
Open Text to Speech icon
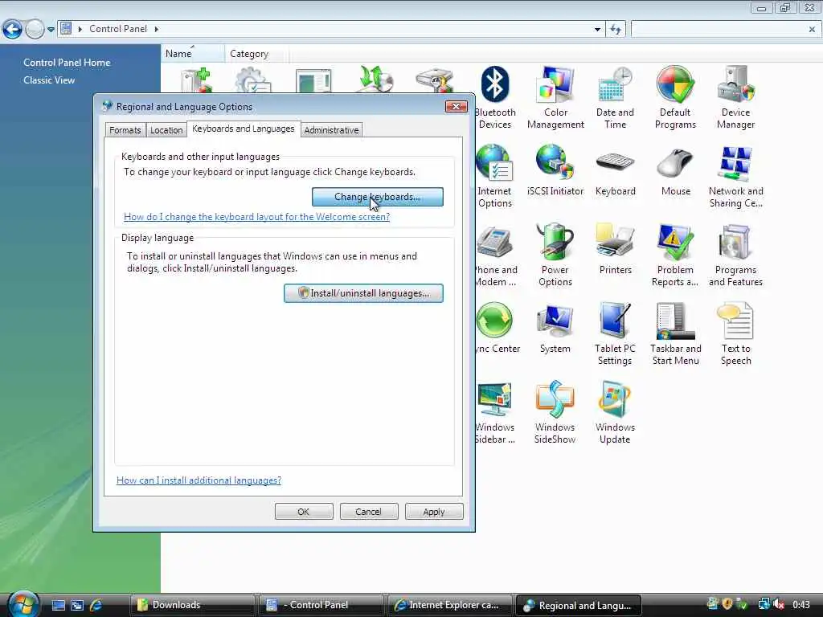736,333
